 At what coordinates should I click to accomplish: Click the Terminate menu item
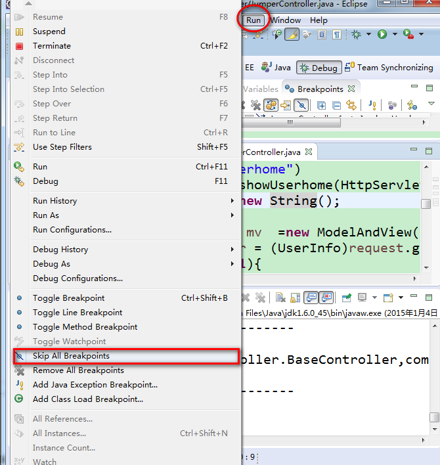52,46
